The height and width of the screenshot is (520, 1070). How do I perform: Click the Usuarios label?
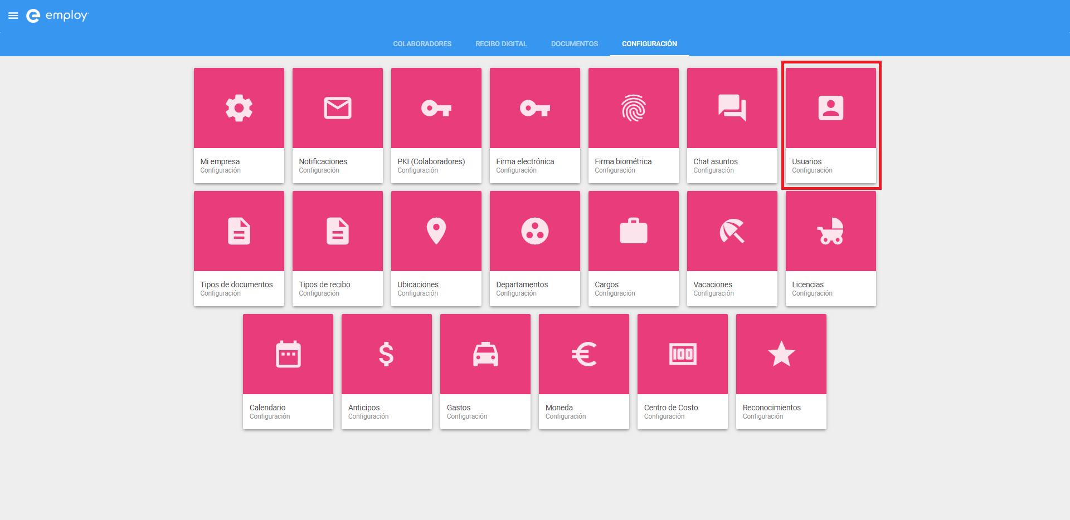(807, 161)
